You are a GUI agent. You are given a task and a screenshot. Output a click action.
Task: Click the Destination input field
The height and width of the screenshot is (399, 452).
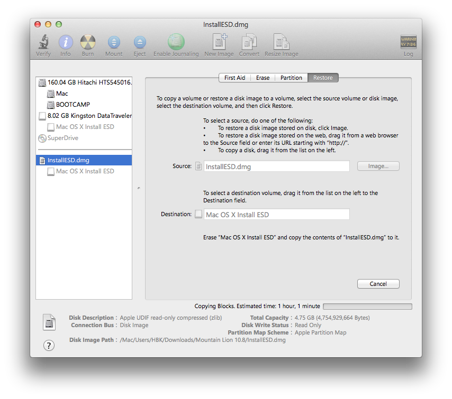277,215
